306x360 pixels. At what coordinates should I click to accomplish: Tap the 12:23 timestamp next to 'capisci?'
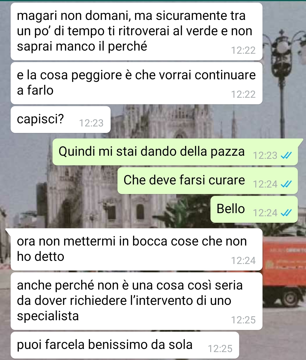pos(91,123)
